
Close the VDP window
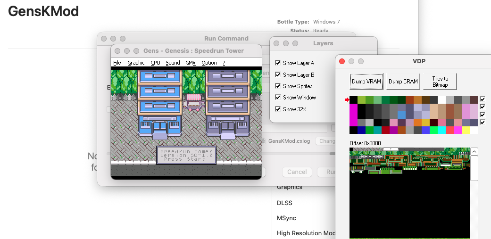coord(342,61)
